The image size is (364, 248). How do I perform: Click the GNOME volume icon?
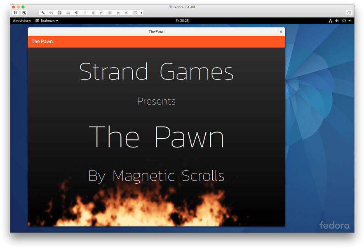(337, 21)
